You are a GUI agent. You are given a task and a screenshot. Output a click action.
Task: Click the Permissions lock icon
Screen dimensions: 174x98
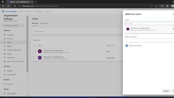5,75
